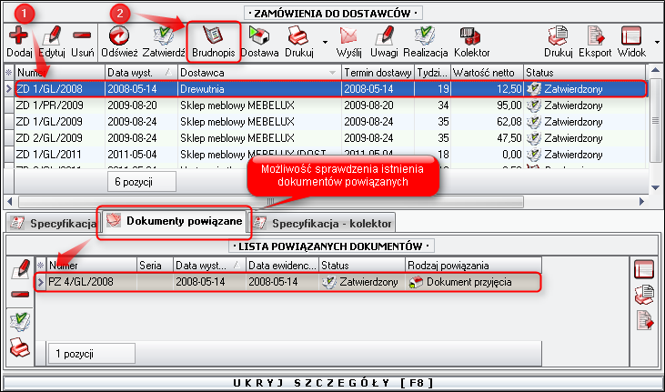The width and height of the screenshot is (665, 392).
Task: Sort by the Data wyst. column header
Action: [x=139, y=71]
